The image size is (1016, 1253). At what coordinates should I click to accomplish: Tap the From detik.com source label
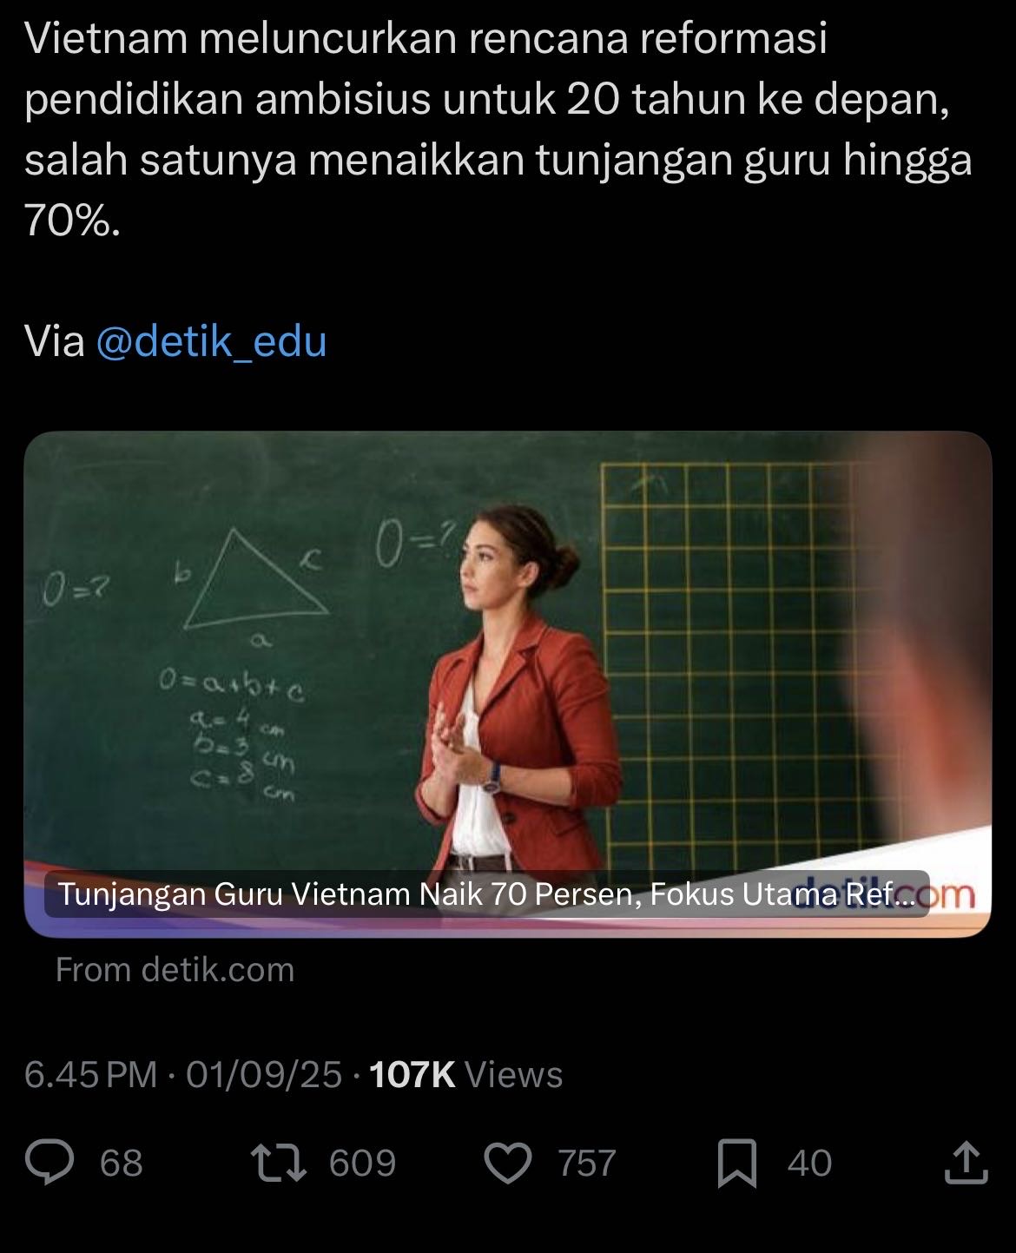point(175,969)
